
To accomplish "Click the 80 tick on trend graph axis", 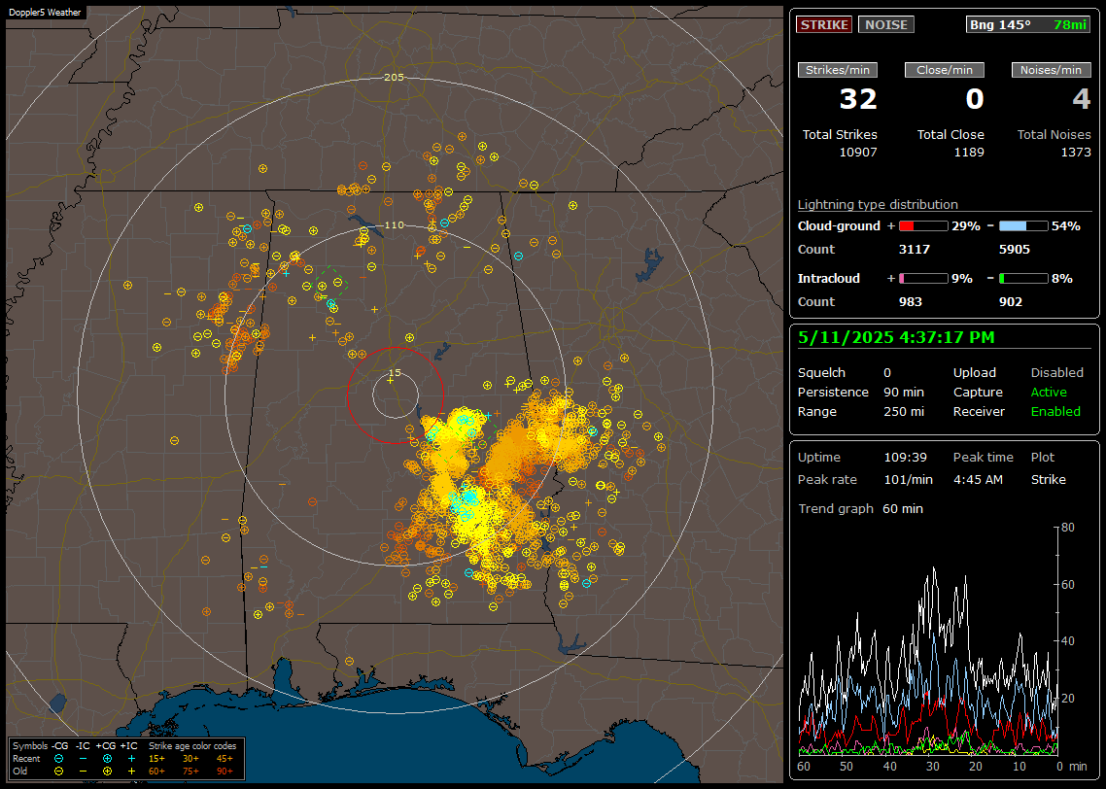I will tap(1068, 528).
